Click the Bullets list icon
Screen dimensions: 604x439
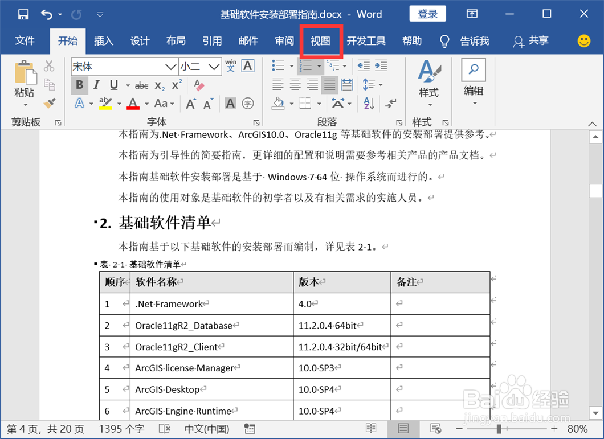tap(277, 65)
